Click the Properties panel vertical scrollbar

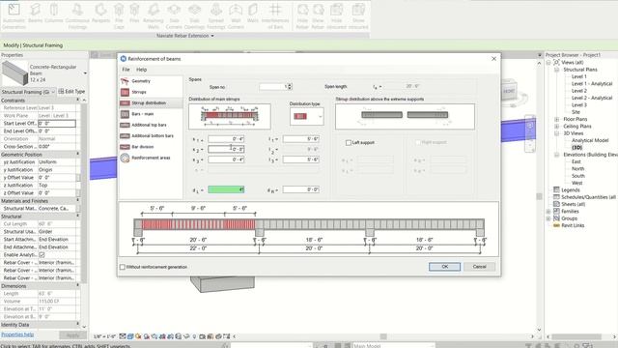[84, 193]
